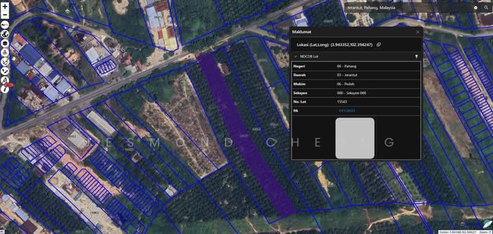Viewport: 493px width, 234px height.
Task: Collapse the NDCDB Lot section
Action: click(296, 57)
